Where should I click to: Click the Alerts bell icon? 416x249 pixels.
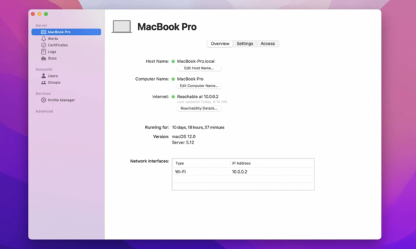pos(44,38)
